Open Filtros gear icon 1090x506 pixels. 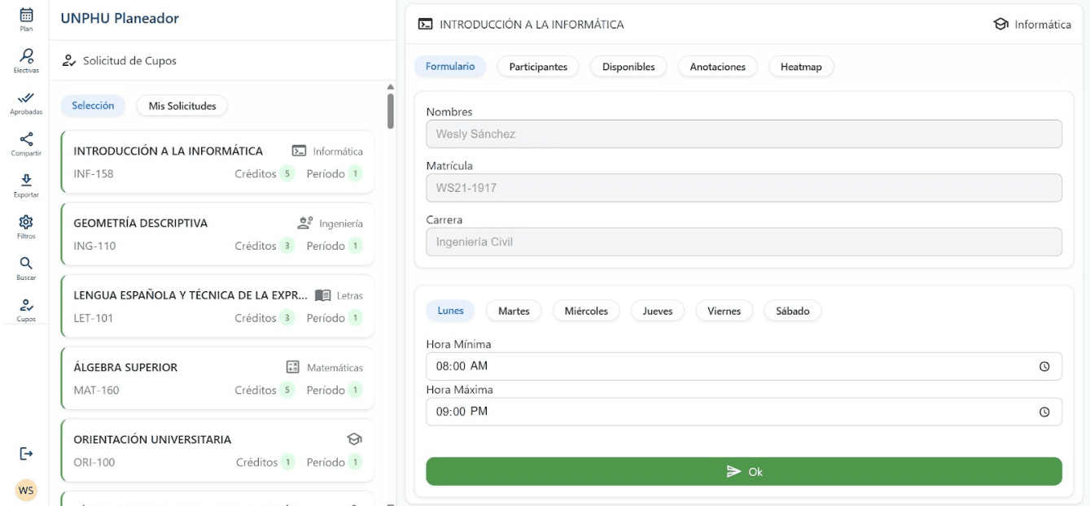26,221
